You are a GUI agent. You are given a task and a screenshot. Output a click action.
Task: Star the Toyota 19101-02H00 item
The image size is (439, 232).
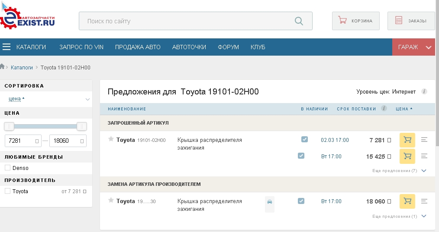[111, 139]
